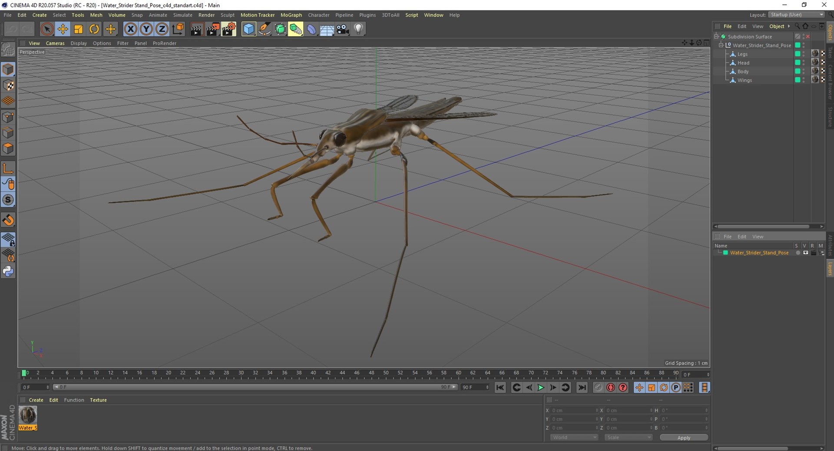Expand more Object Manager menus arrow
834x451 pixels.
point(789,26)
